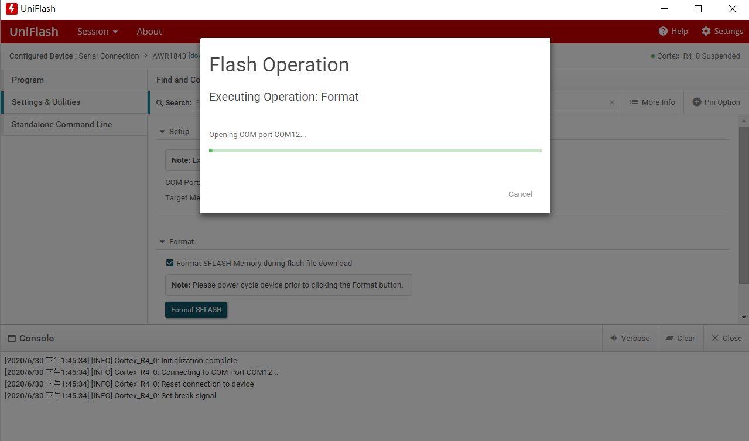Click the power cycle note in the Format section
The height and width of the screenshot is (441, 749).
click(x=289, y=285)
